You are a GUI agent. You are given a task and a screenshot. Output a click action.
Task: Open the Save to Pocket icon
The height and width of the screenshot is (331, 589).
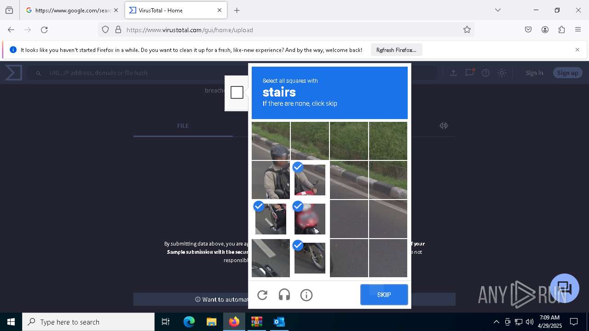pos(528,29)
